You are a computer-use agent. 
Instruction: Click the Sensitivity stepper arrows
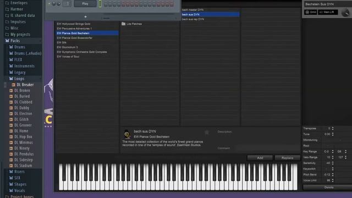tap(333, 163)
